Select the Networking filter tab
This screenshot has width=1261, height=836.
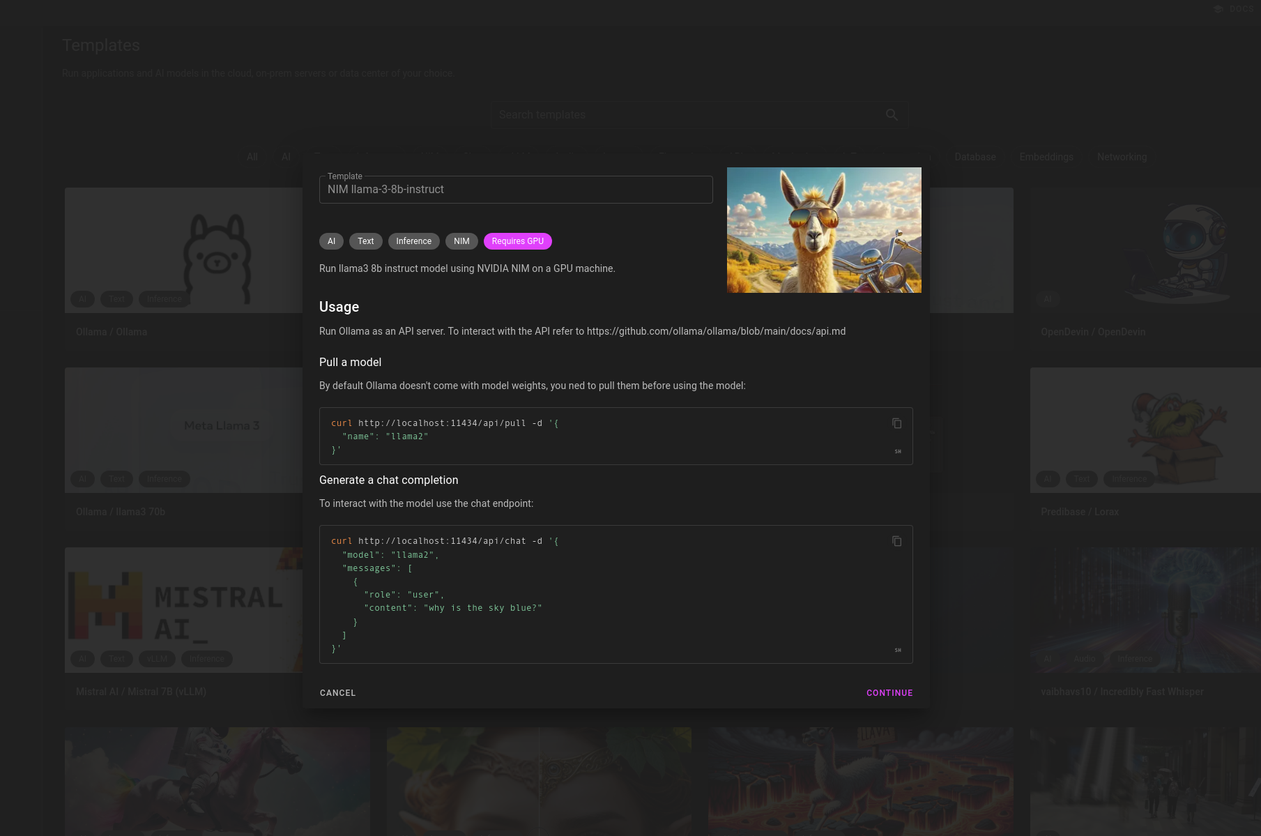click(x=1122, y=157)
